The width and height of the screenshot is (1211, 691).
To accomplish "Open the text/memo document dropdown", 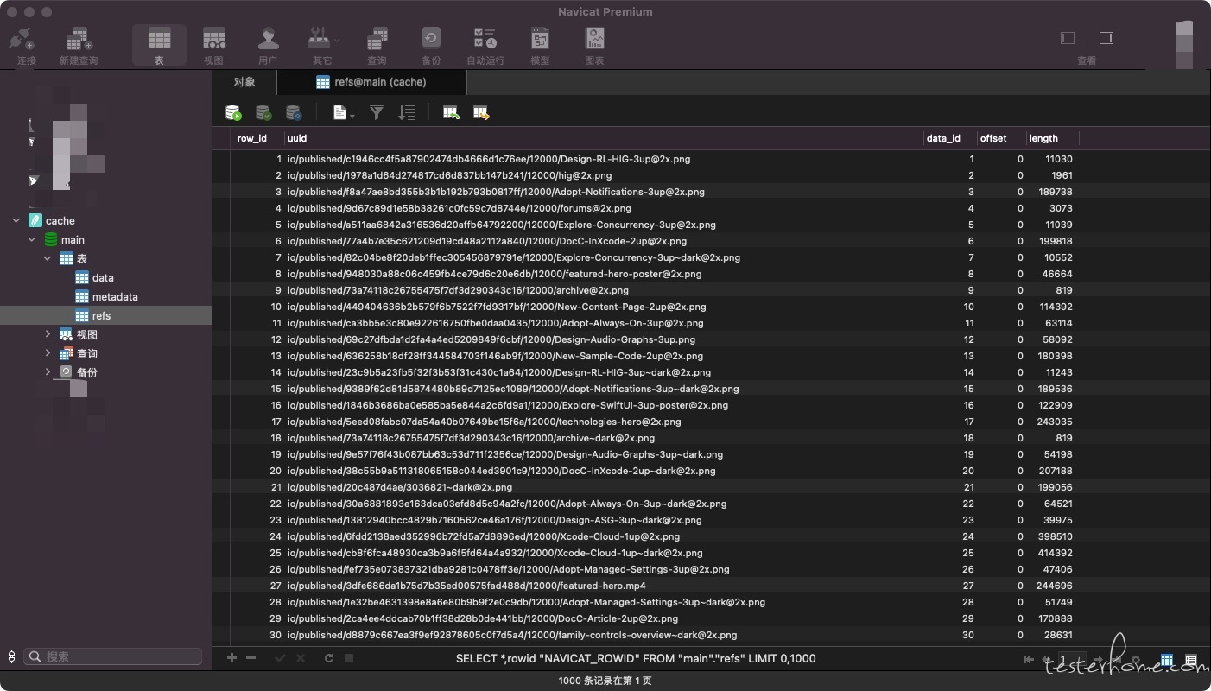I will tap(344, 112).
